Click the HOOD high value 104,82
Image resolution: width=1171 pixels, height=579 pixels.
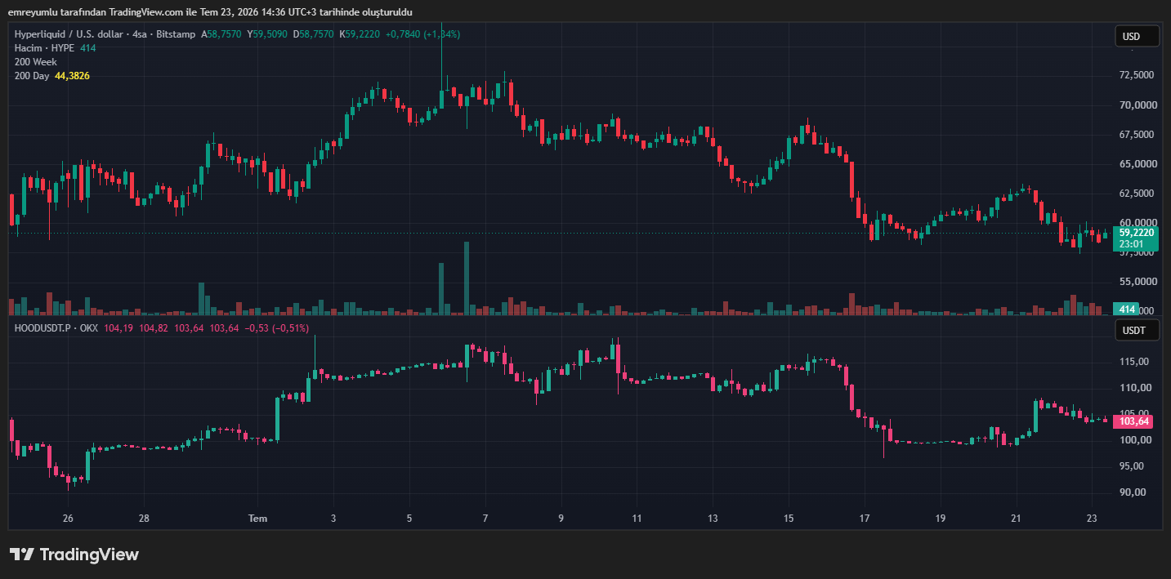click(x=154, y=327)
